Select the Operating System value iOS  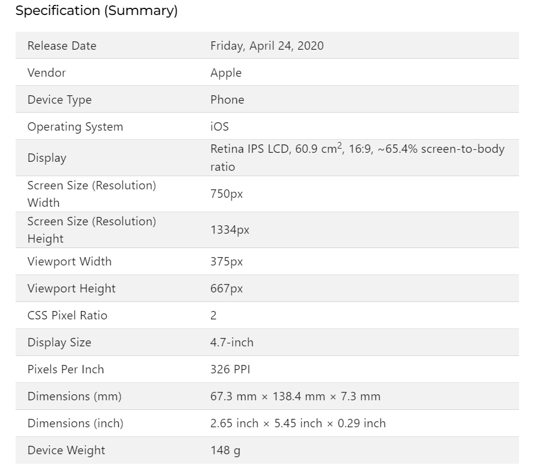click(220, 126)
